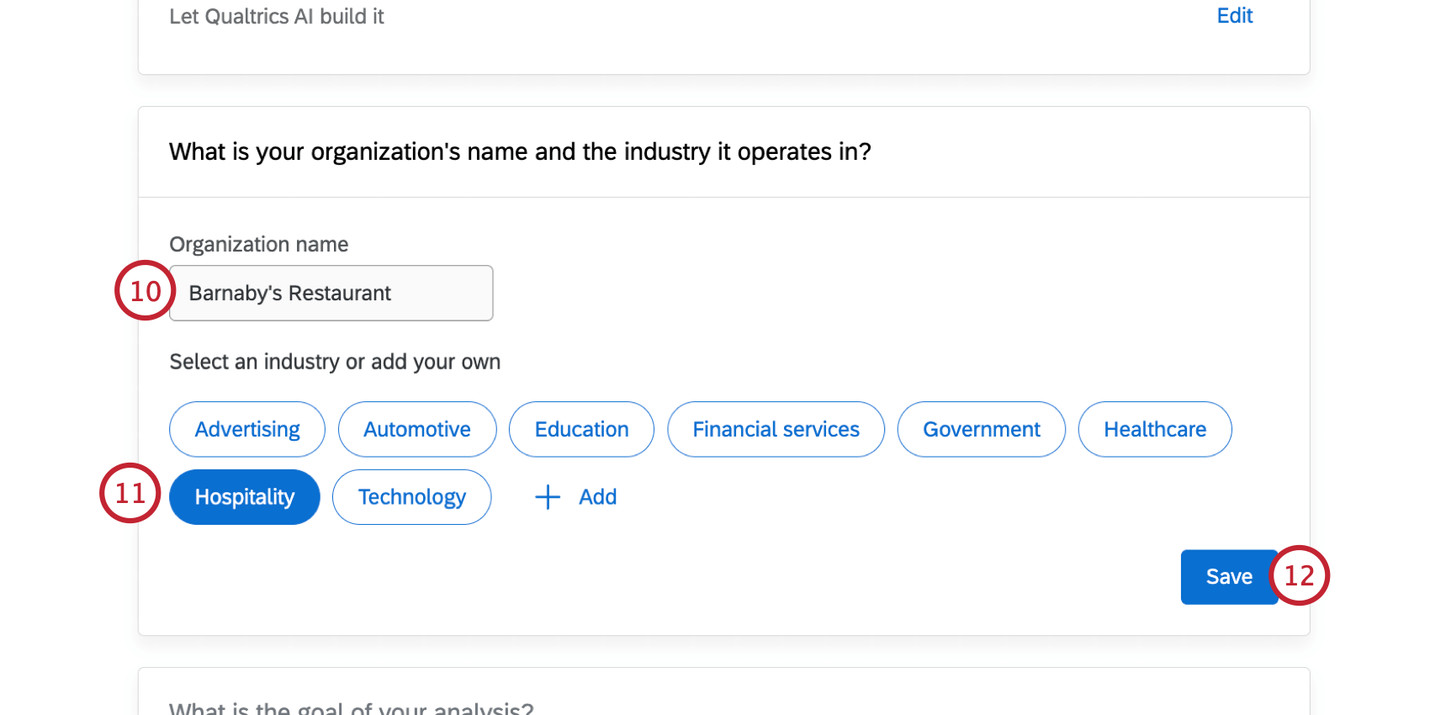
Task: Deselect the highlighted Hospitality chip
Action: (x=245, y=497)
